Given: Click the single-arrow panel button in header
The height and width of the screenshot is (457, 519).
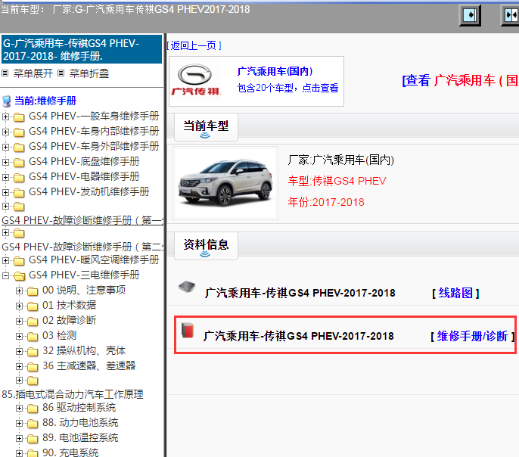Looking at the screenshot, I should coord(470,15).
